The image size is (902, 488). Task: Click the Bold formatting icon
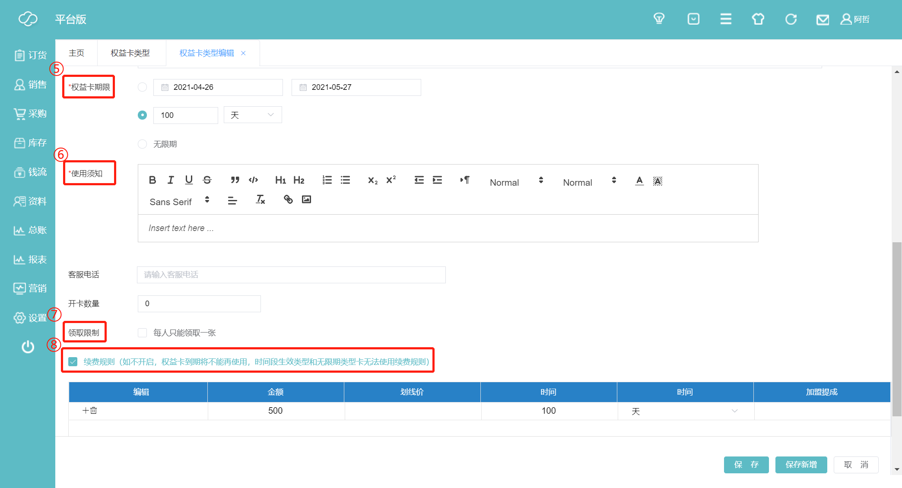(x=152, y=180)
